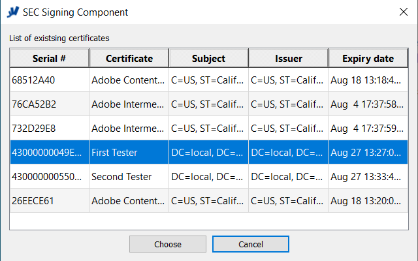Click the Subject cell of Second Tester
Viewport: 418px width, 261px height.
tap(208, 177)
